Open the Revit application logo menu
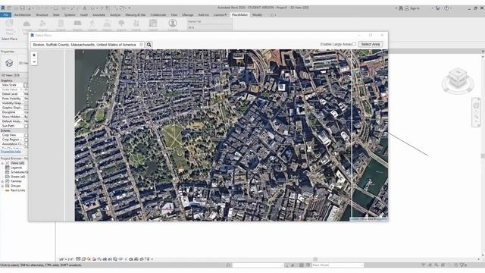 pyautogui.click(x=3, y=8)
